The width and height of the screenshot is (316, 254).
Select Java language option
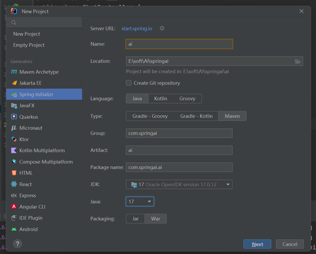click(137, 98)
